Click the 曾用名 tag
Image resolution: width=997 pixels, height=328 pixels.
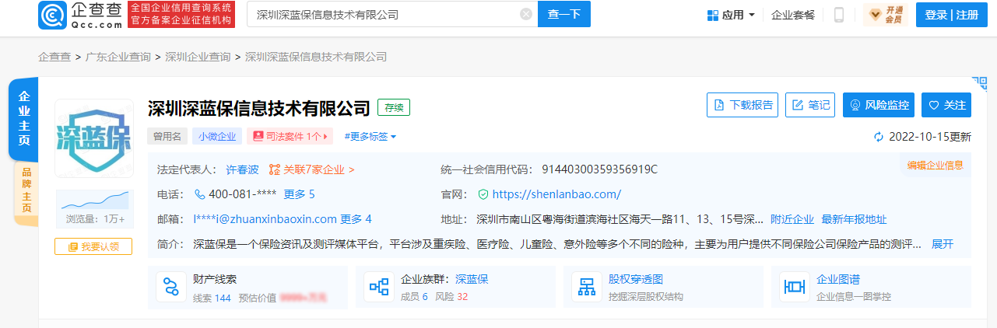167,136
